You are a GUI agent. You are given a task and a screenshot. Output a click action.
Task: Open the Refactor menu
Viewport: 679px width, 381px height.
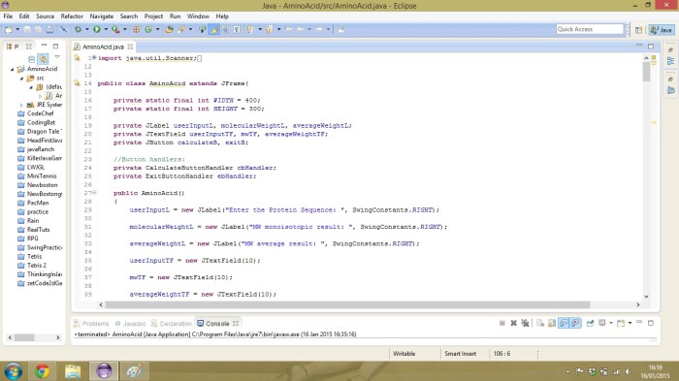coord(72,16)
